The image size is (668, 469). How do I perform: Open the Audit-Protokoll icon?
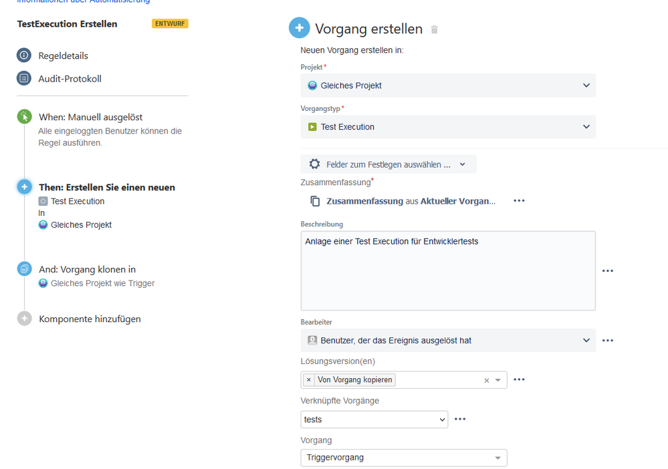click(24, 78)
